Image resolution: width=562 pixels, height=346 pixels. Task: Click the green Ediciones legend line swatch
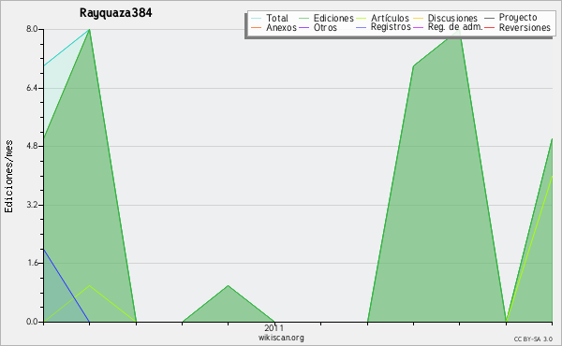tap(303, 19)
